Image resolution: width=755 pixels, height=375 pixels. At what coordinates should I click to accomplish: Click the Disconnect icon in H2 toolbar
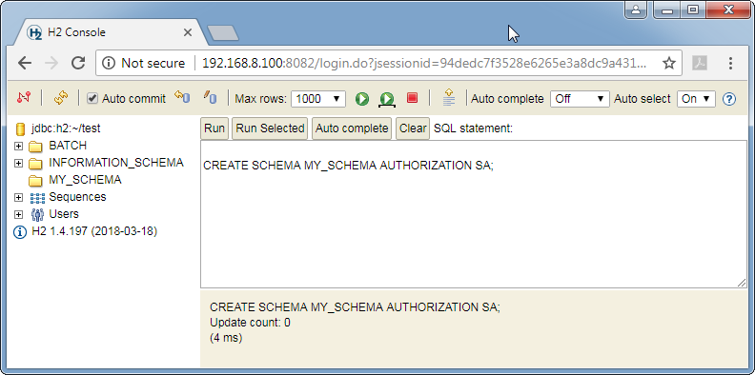tap(23, 98)
